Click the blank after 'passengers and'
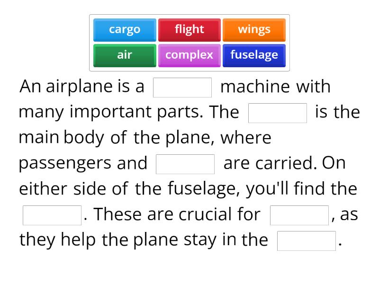 (186, 164)
